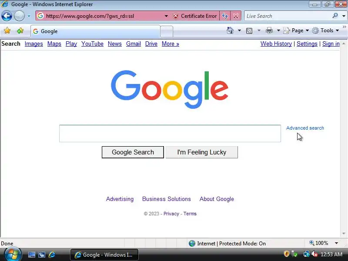Click the Certificate Error shield icon
This screenshot has width=348, height=261.
(176, 16)
